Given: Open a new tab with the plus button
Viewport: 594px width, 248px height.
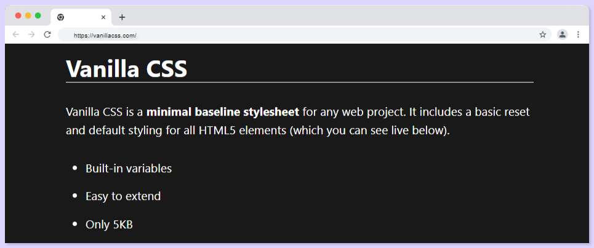Looking at the screenshot, I should point(122,17).
